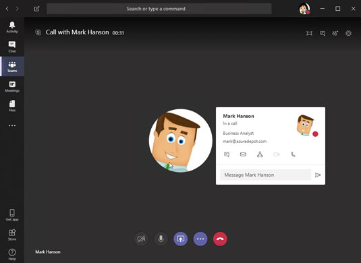
Task: Share your screen in the call
Action: tap(181, 239)
